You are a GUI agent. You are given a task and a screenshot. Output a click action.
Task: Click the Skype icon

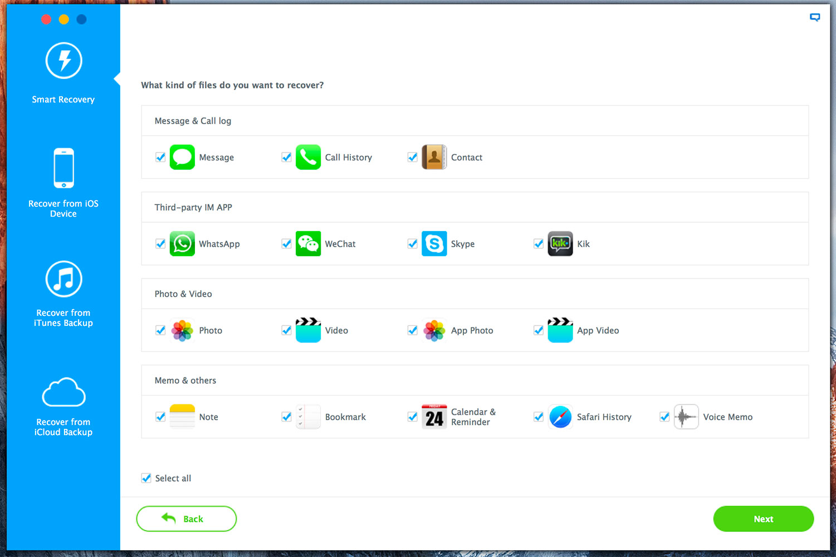[x=434, y=243]
